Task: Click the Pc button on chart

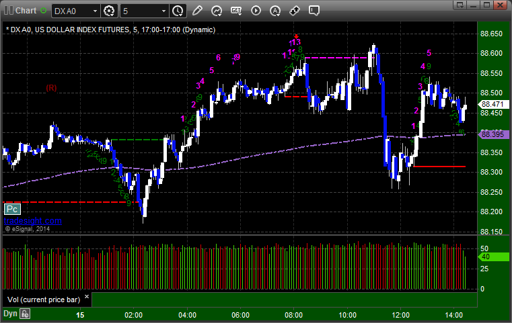Action: 12,210
